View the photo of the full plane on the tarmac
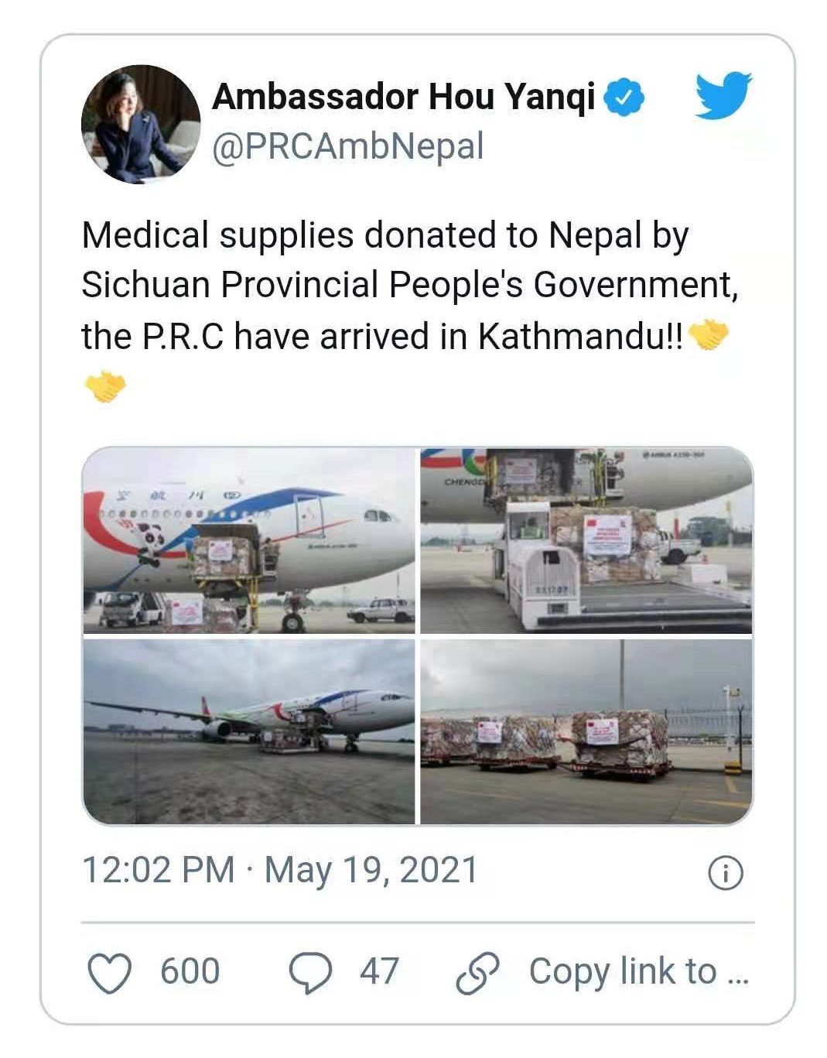The width and height of the screenshot is (827, 1058). pyautogui.click(x=249, y=731)
